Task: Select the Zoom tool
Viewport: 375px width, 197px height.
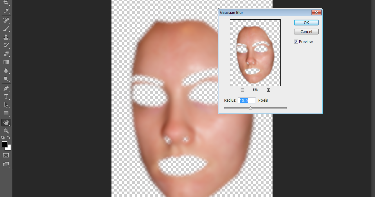Action: (x=6, y=131)
